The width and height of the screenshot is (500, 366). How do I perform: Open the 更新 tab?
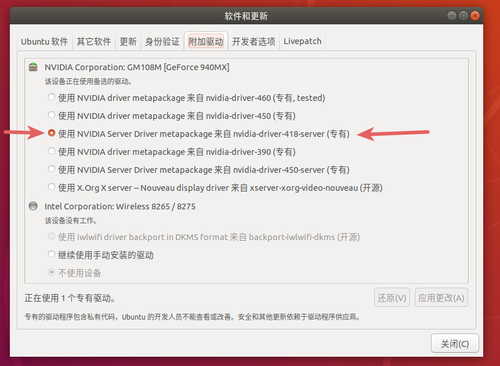(128, 41)
